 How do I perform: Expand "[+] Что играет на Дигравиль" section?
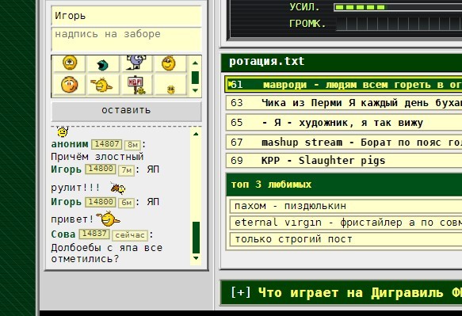pyautogui.click(x=342, y=293)
